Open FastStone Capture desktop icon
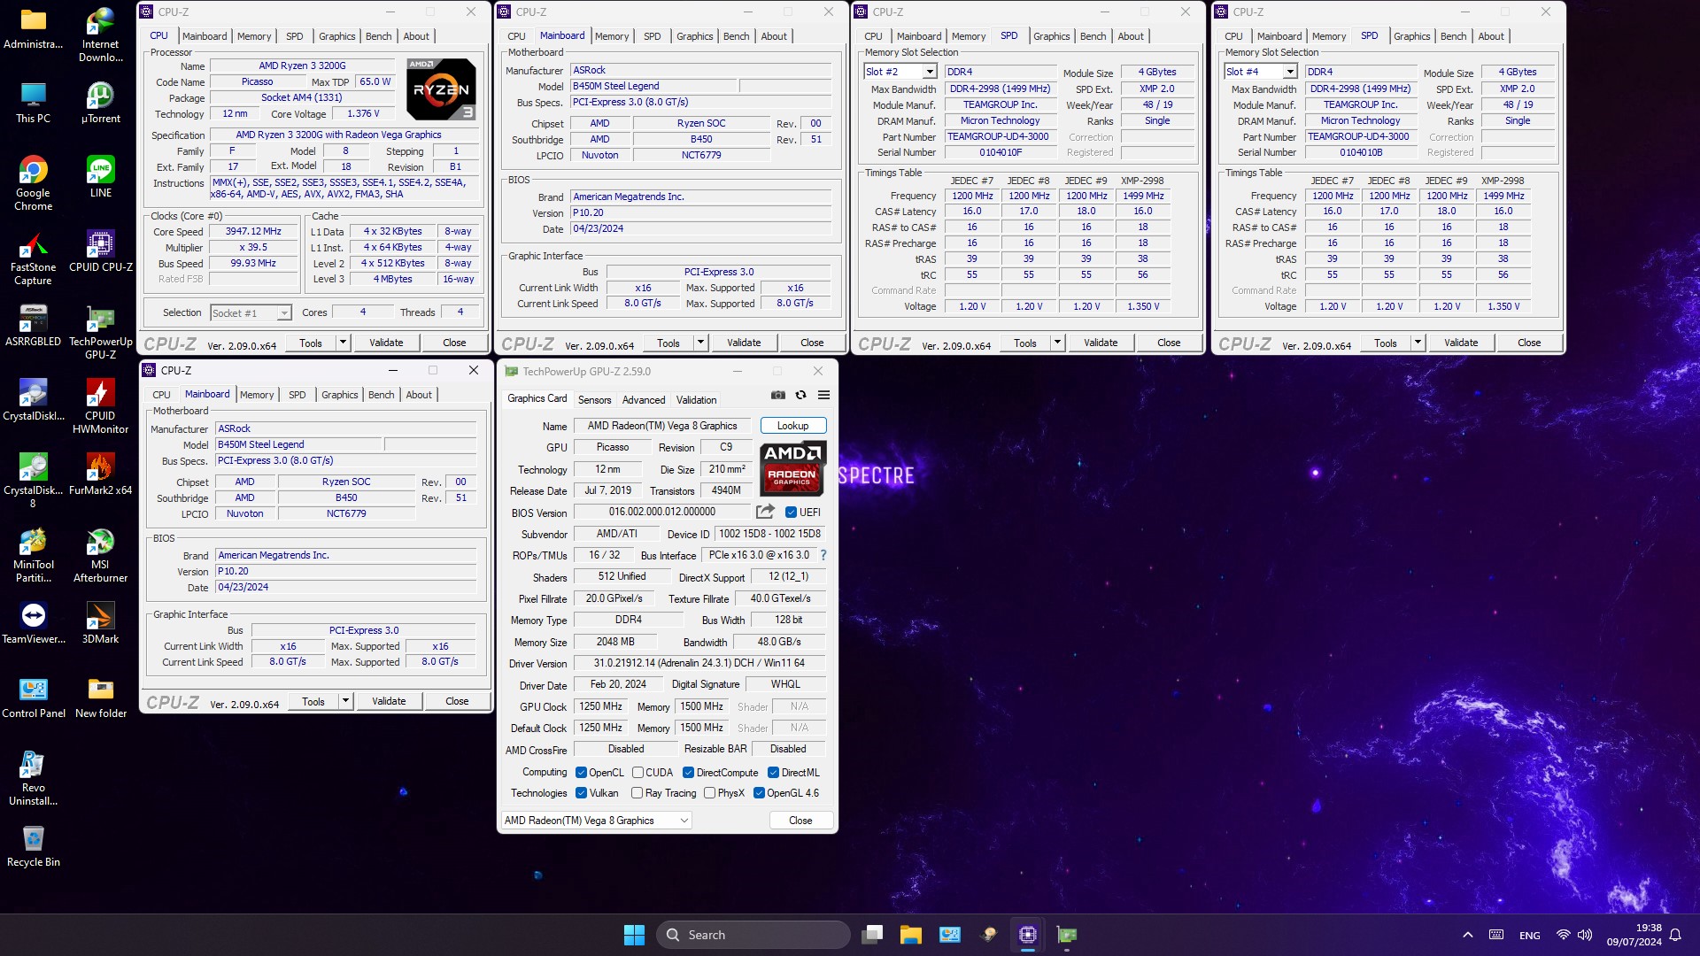This screenshot has width=1700, height=956. [x=34, y=258]
